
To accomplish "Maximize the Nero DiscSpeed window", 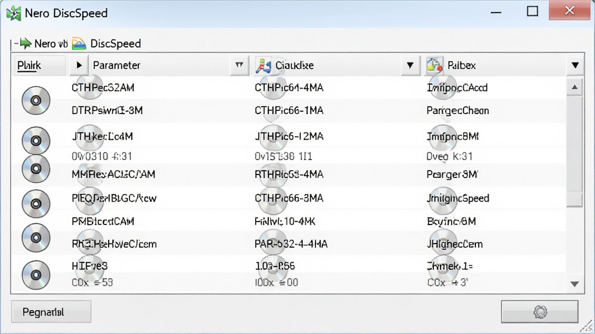I will (532, 12).
